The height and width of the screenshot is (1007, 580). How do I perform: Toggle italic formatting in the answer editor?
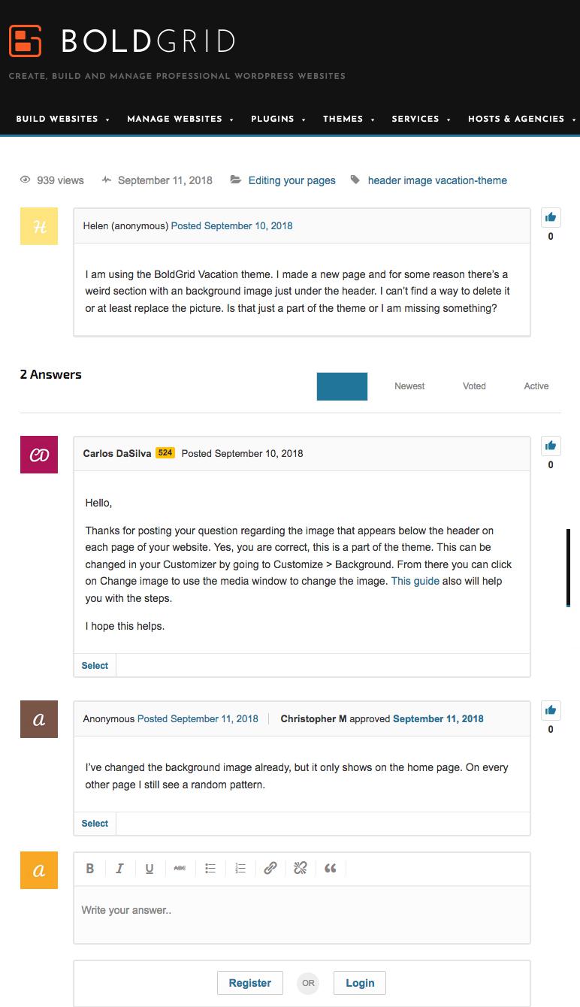119,869
